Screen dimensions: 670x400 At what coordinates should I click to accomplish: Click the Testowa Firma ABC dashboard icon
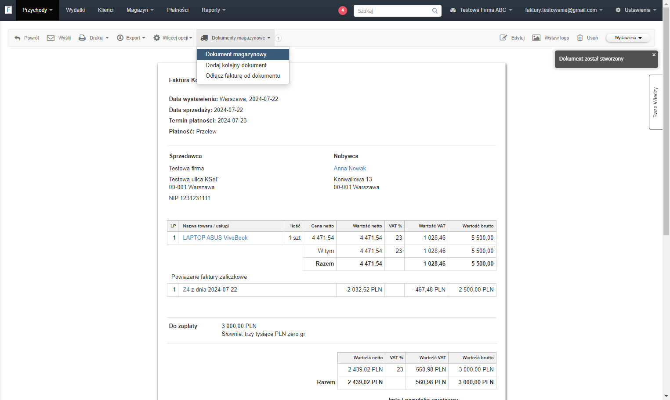coord(453,10)
